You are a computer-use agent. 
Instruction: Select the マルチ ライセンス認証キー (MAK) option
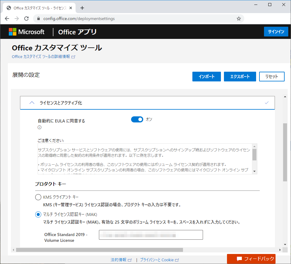[38, 214]
